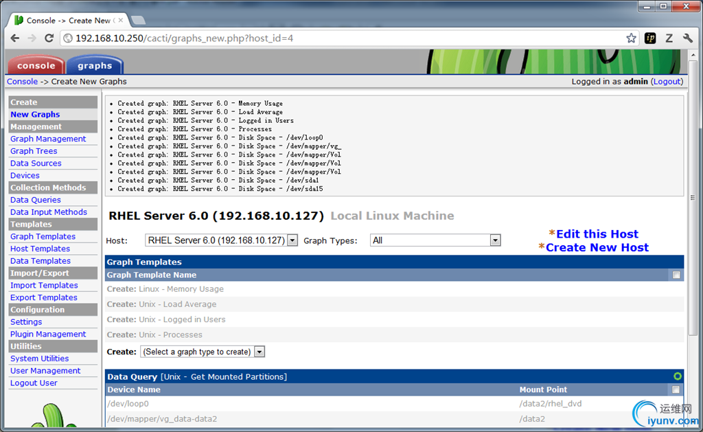Click the Console breadcrumb link
The height and width of the screenshot is (432, 703).
coord(22,82)
